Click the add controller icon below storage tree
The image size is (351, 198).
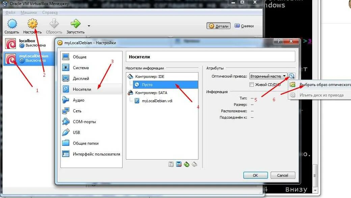[171, 164]
